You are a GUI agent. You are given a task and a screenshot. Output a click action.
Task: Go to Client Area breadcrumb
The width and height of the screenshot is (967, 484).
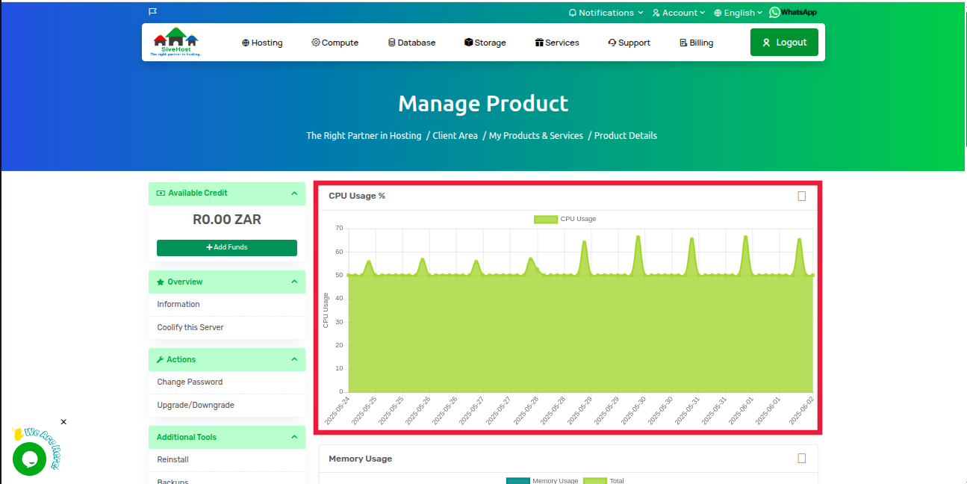(x=455, y=136)
